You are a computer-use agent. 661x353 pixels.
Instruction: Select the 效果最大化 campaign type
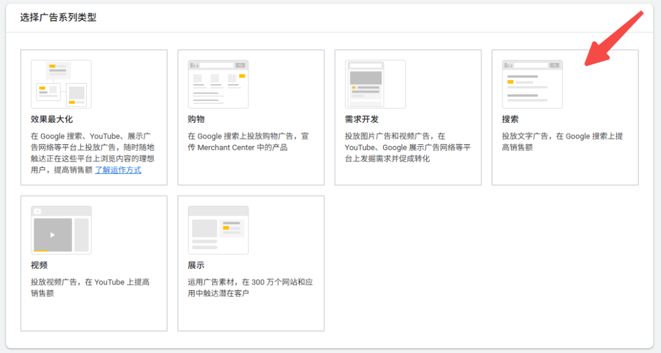pyautogui.click(x=94, y=117)
